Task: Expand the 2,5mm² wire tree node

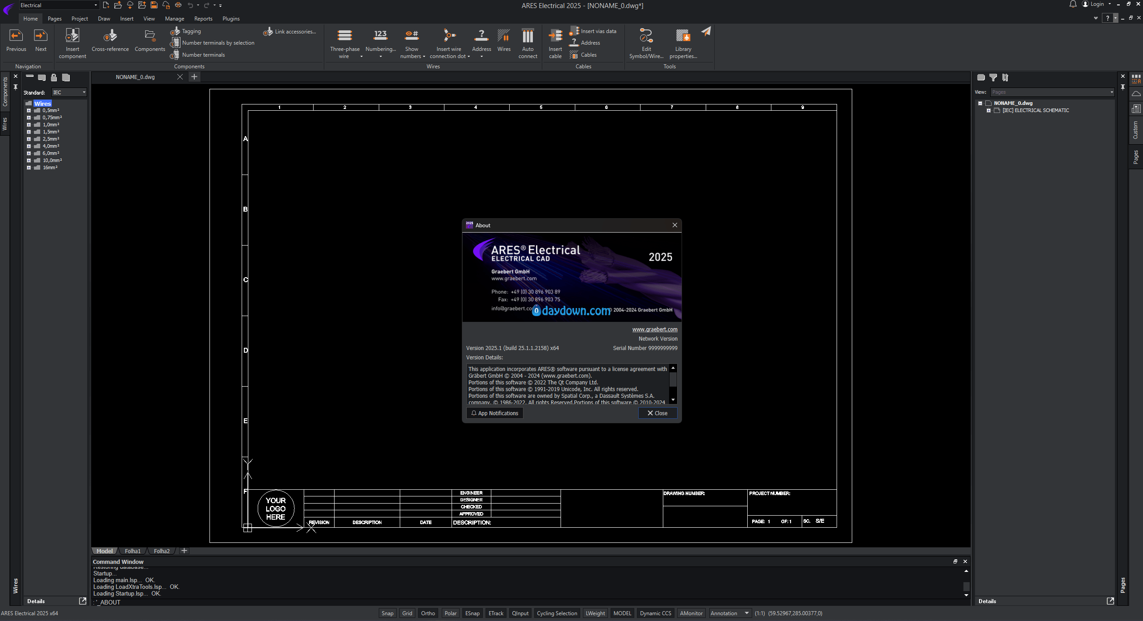Action: click(x=29, y=139)
